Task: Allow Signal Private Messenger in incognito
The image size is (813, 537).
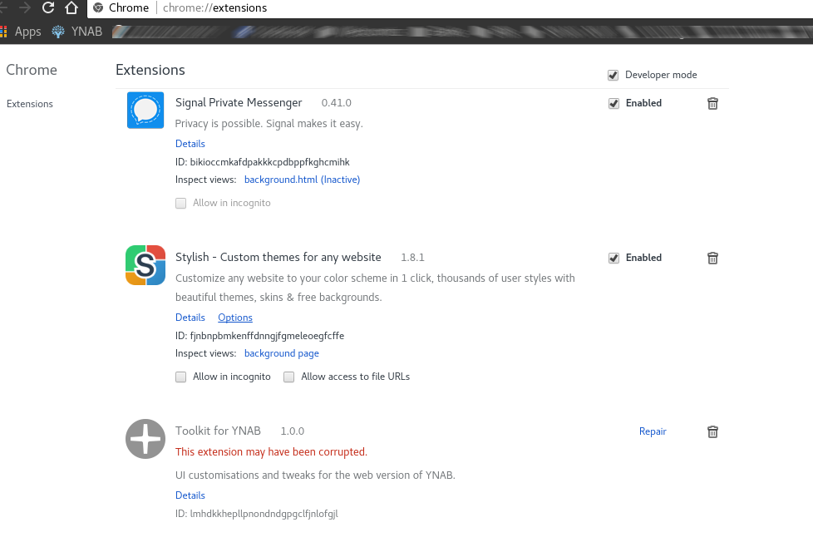Action: [181, 203]
